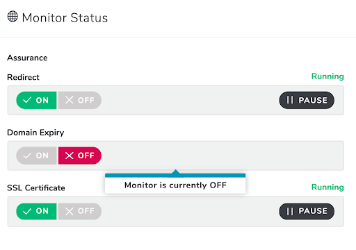The width and height of the screenshot is (356, 250).
Task: Click the X icon in Domain Expiry OFF
Action: [69, 156]
